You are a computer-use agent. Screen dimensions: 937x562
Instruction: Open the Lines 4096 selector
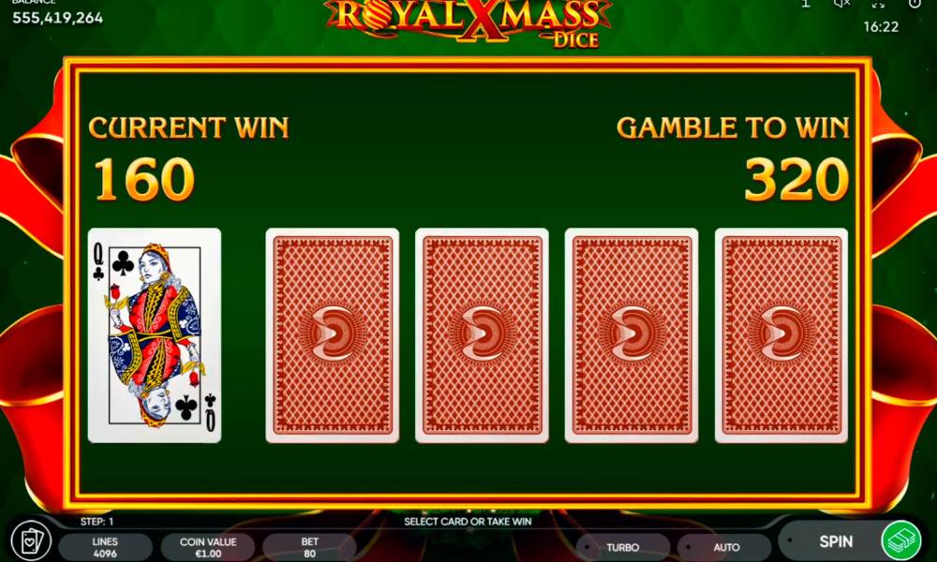pos(105,547)
